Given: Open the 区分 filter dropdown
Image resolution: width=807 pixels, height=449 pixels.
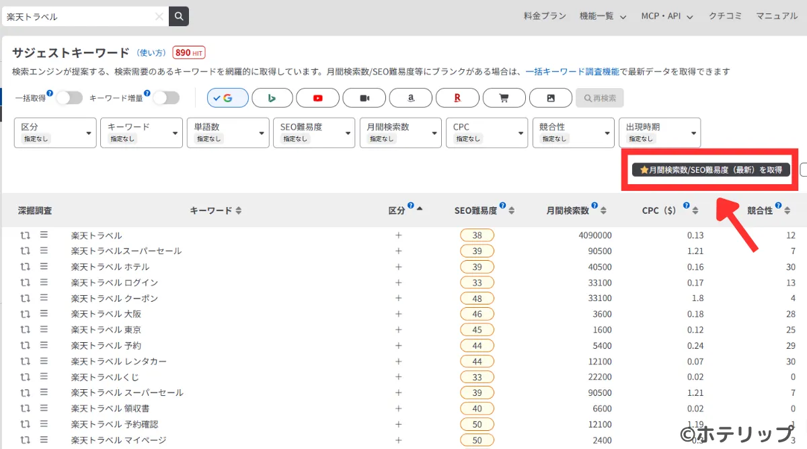Looking at the screenshot, I should point(55,132).
